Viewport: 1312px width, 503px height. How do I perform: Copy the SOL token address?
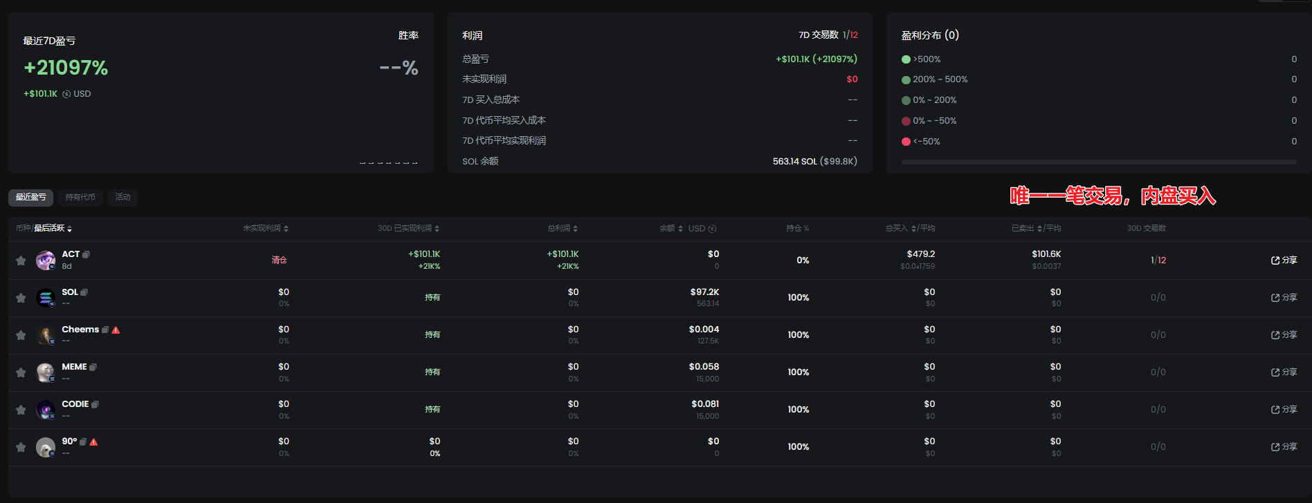click(84, 292)
